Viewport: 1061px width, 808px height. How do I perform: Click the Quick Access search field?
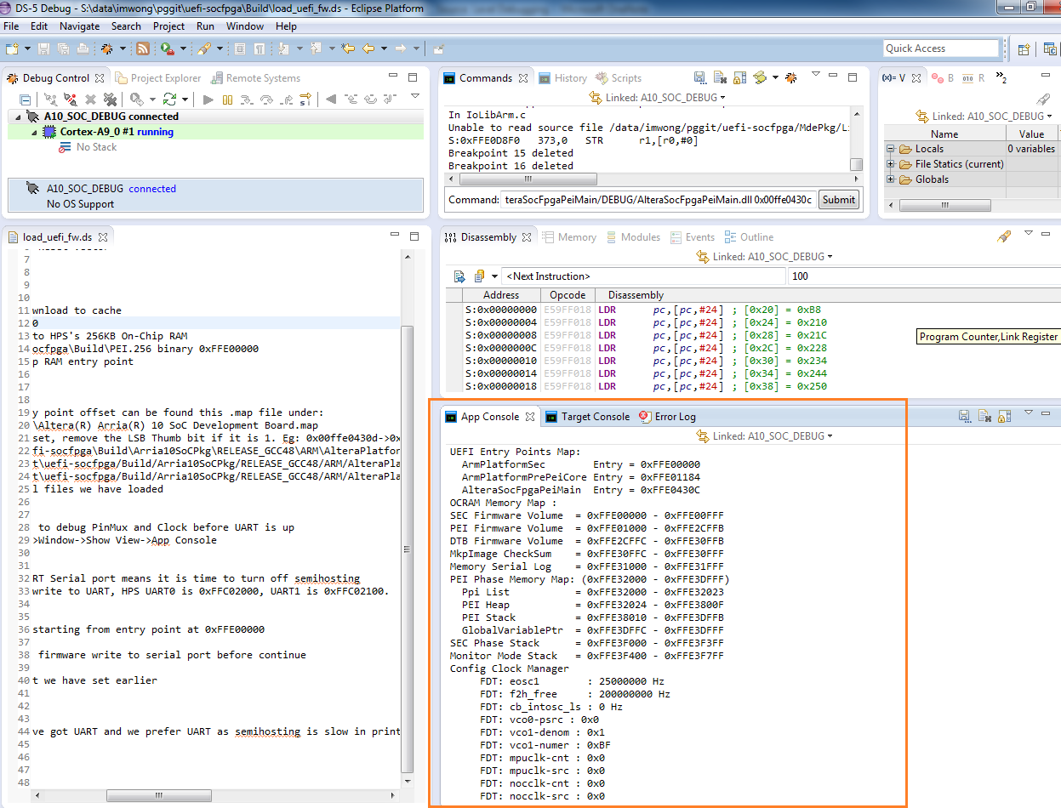pos(939,48)
